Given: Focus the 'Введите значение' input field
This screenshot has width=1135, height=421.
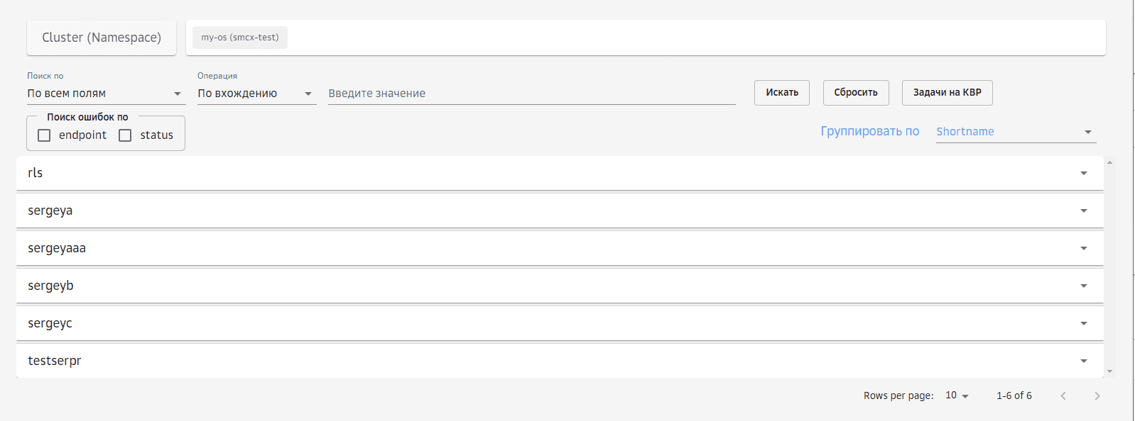Looking at the screenshot, I should pos(531,94).
